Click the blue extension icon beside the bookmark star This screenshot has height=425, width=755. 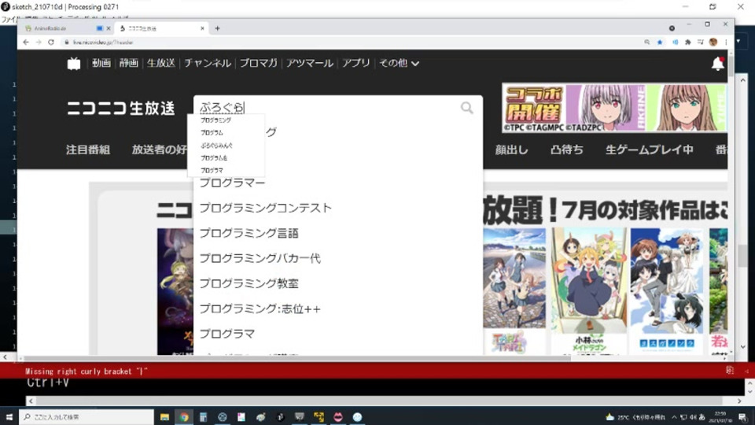(x=675, y=42)
